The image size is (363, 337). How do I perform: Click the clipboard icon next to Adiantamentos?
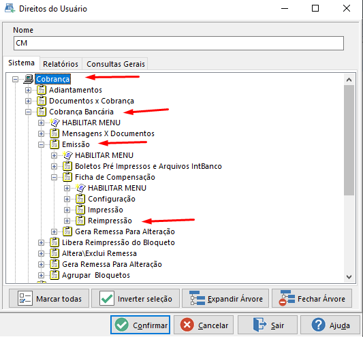tap(42, 90)
